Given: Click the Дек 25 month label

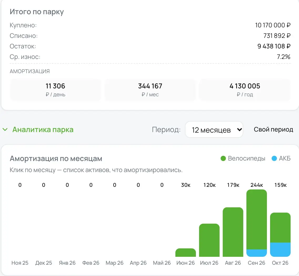Looking at the screenshot, I should click(43, 263).
